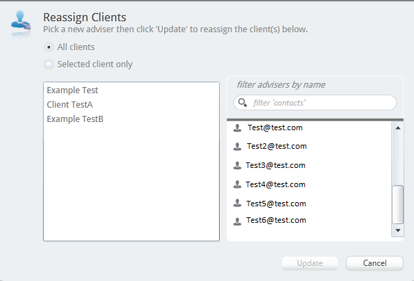Select 'Example TestB' in the client list
This screenshot has width=414, height=281.
pos(75,119)
